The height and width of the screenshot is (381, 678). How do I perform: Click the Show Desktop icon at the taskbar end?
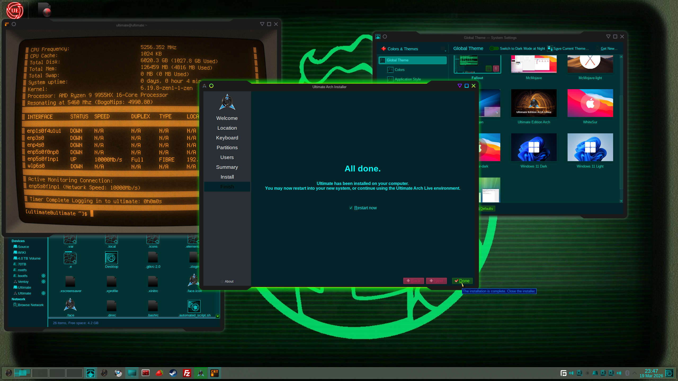(x=669, y=373)
